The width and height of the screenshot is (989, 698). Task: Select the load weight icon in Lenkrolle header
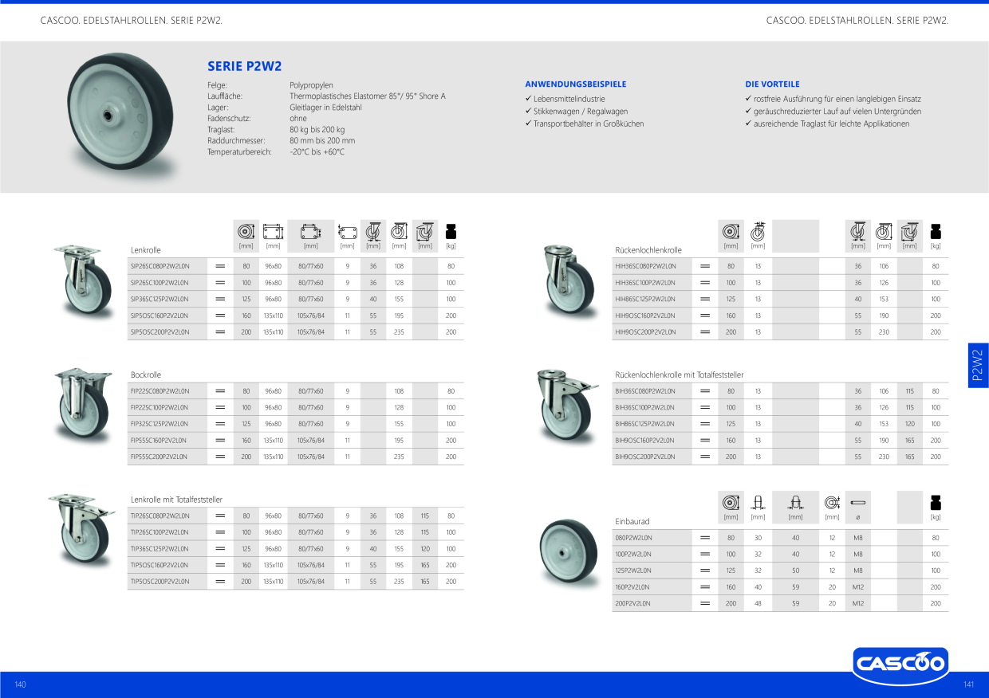coord(451,231)
